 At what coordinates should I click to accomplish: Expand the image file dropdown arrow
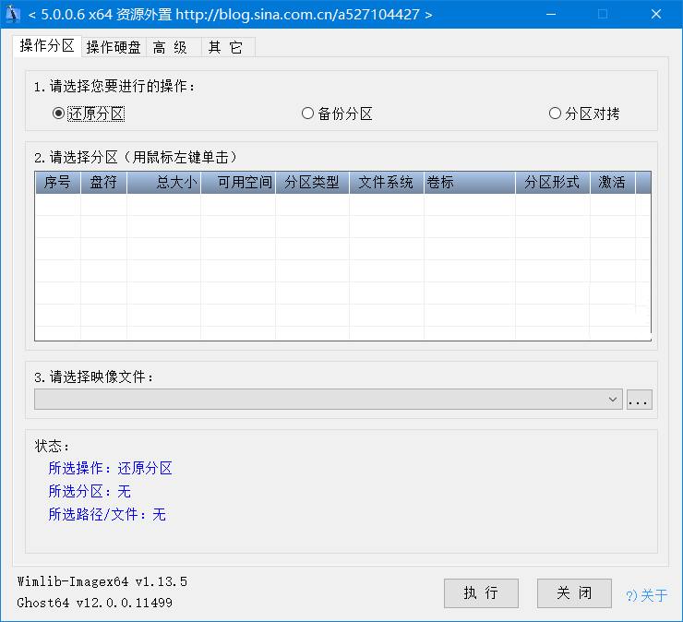click(x=614, y=400)
